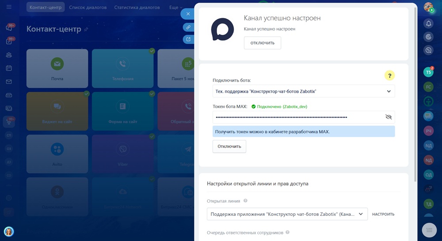
Task: Switch to Контакт-центр tab
Action: pyautogui.click(x=46, y=8)
